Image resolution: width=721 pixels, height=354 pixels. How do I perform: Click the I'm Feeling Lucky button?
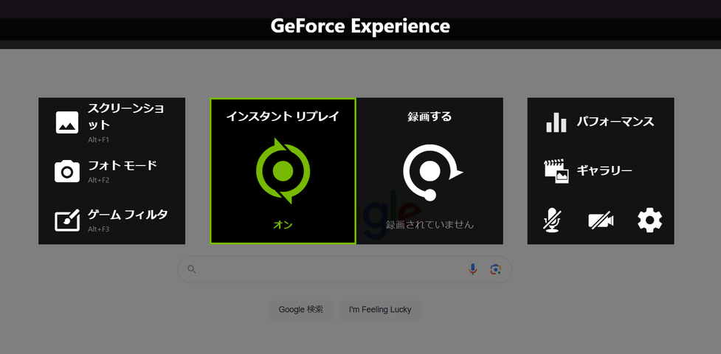tap(380, 310)
